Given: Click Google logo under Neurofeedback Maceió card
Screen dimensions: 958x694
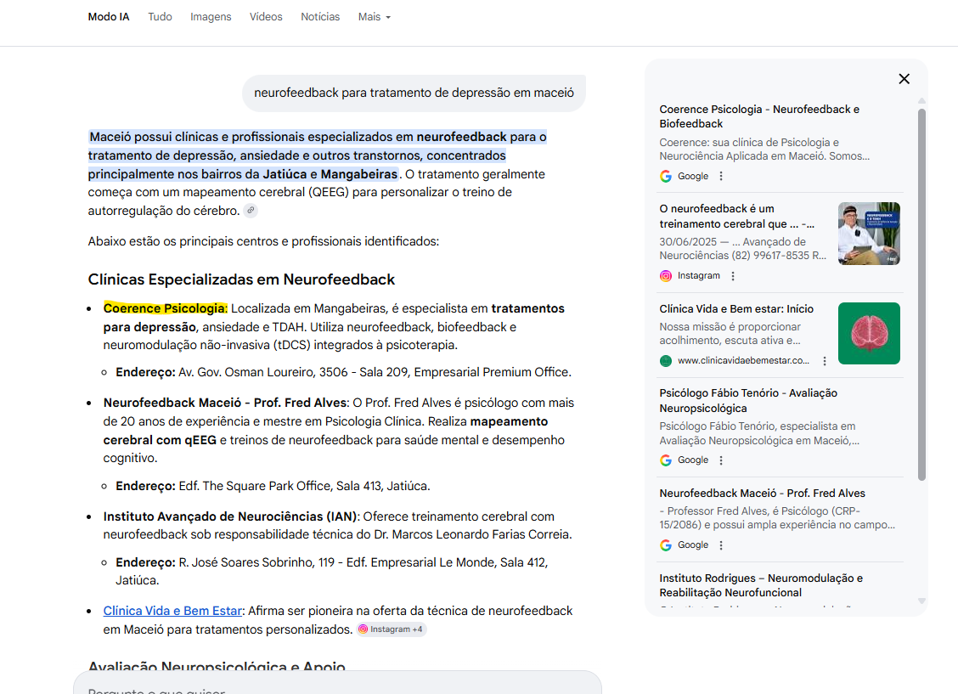Looking at the screenshot, I should [666, 545].
